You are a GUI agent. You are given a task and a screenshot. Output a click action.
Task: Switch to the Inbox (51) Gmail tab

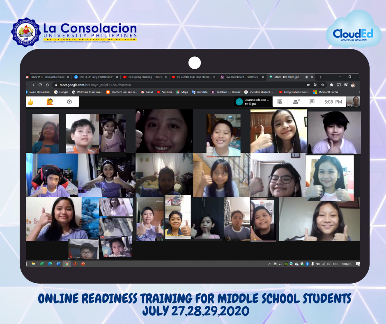coord(47,77)
